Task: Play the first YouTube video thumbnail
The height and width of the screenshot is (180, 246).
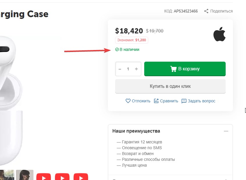Action: tap(44, 177)
